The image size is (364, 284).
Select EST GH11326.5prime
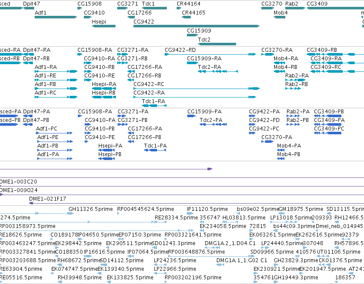point(91,209)
